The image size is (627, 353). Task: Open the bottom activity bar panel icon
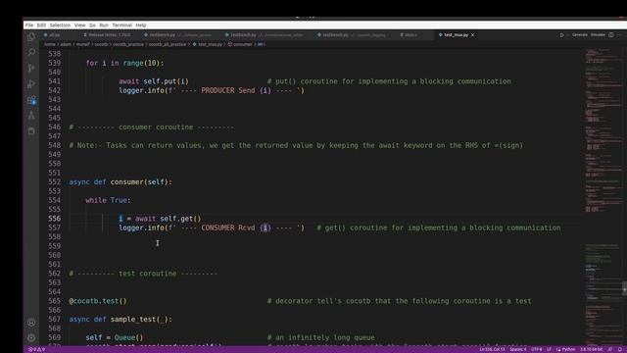click(31, 131)
